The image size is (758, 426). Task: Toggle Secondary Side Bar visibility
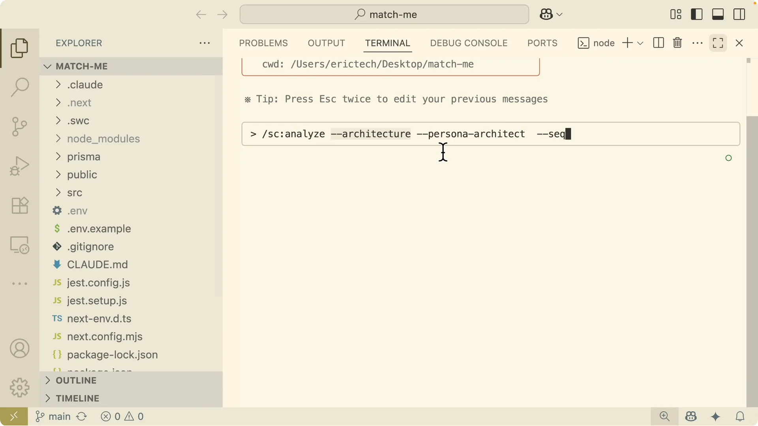[x=739, y=15]
